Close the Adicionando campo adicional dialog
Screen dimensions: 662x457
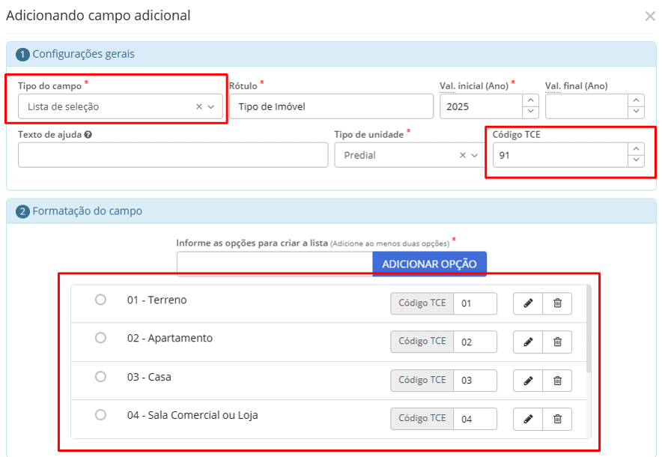pyautogui.click(x=649, y=16)
